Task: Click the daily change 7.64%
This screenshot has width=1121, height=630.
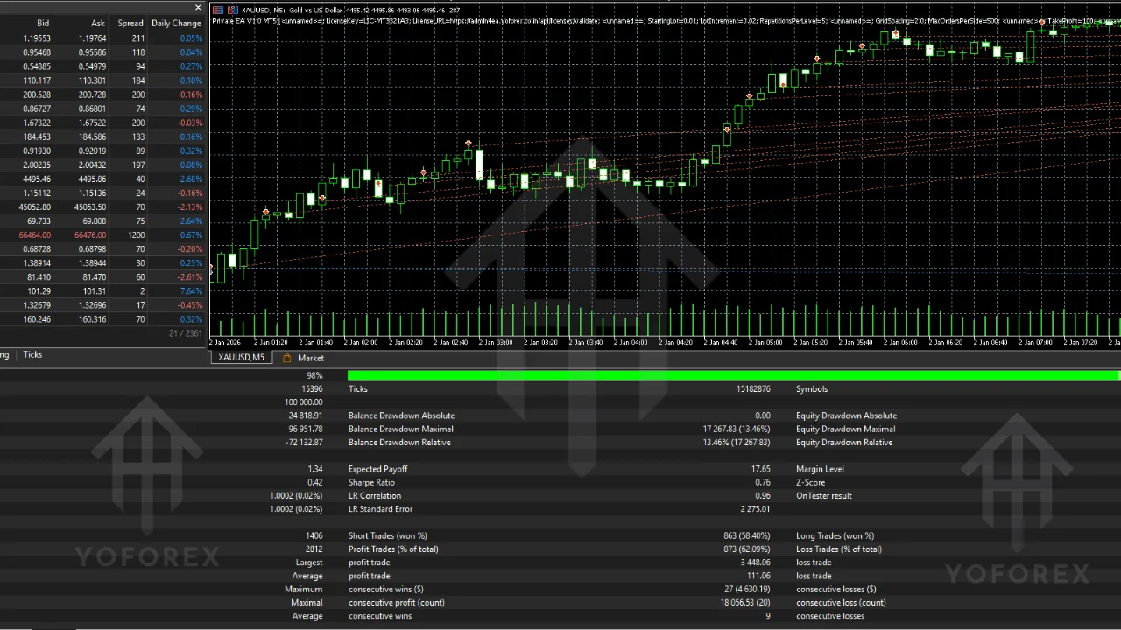Action: click(191, 290)
